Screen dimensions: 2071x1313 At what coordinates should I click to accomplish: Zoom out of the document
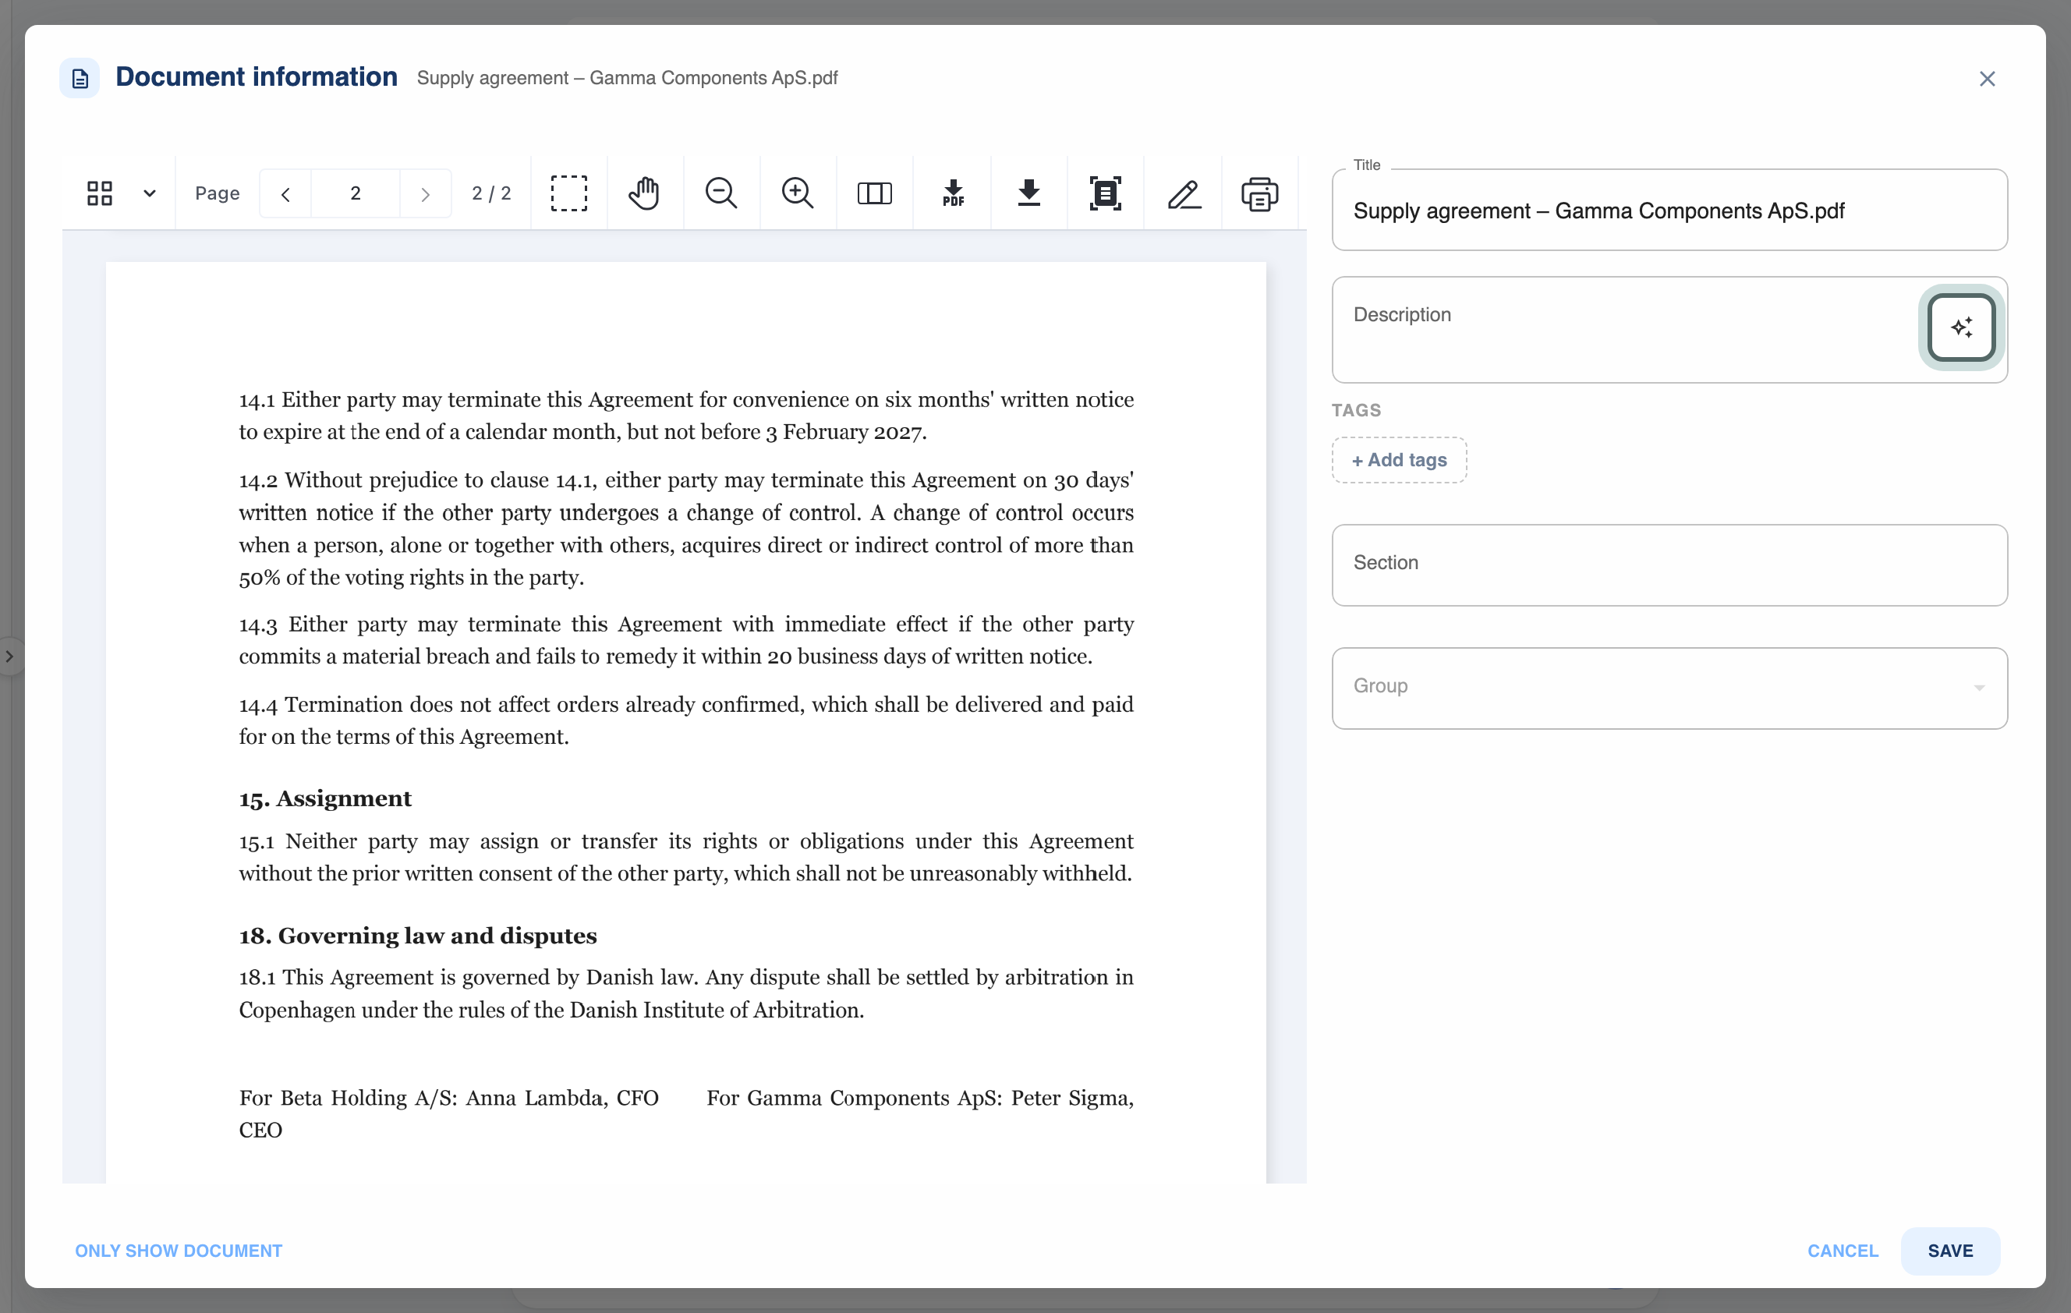pyautogui.click(x=720, y=193)
